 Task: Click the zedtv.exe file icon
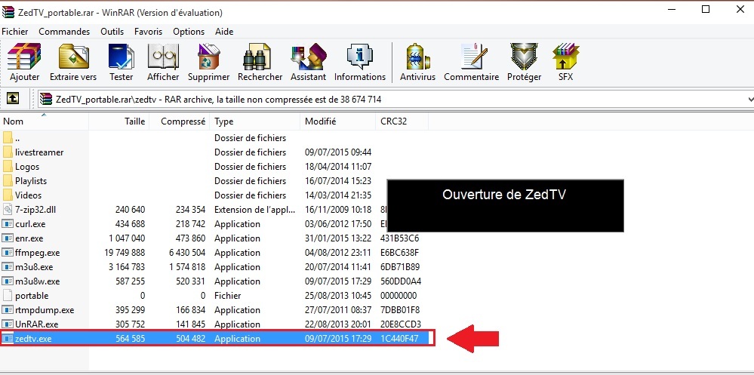pos(8,339)
